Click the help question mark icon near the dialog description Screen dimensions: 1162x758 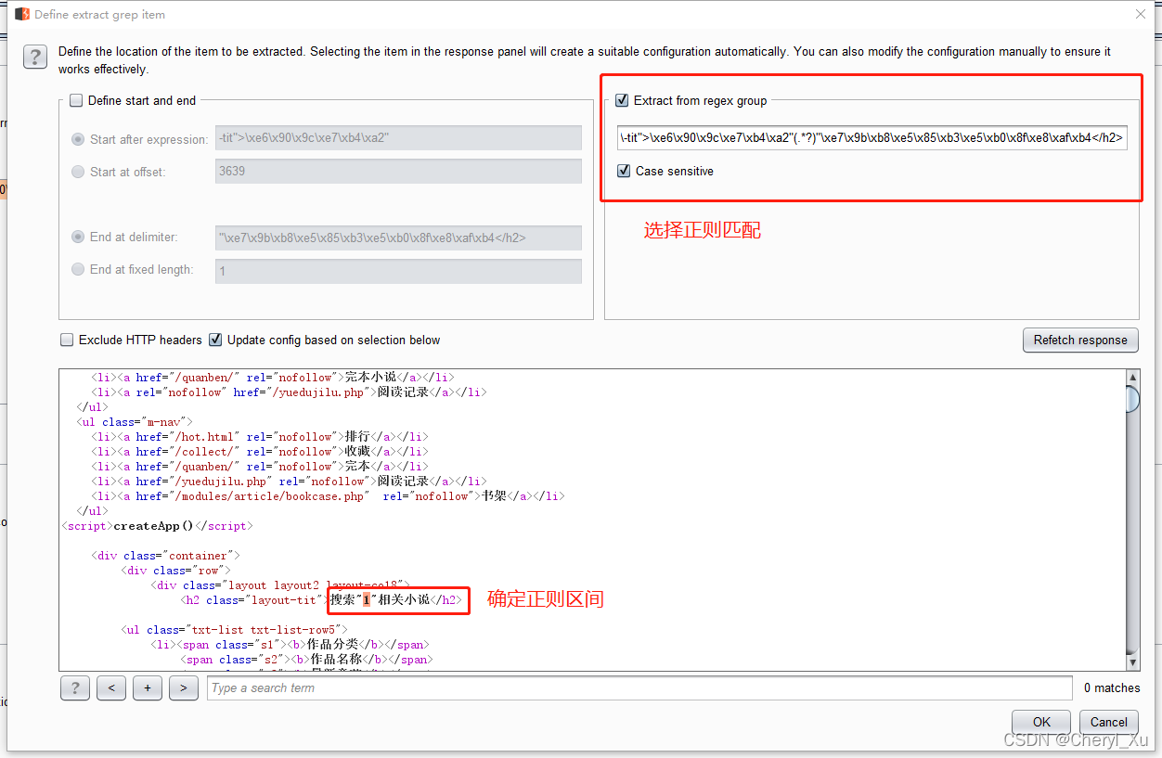click(34, 56)
